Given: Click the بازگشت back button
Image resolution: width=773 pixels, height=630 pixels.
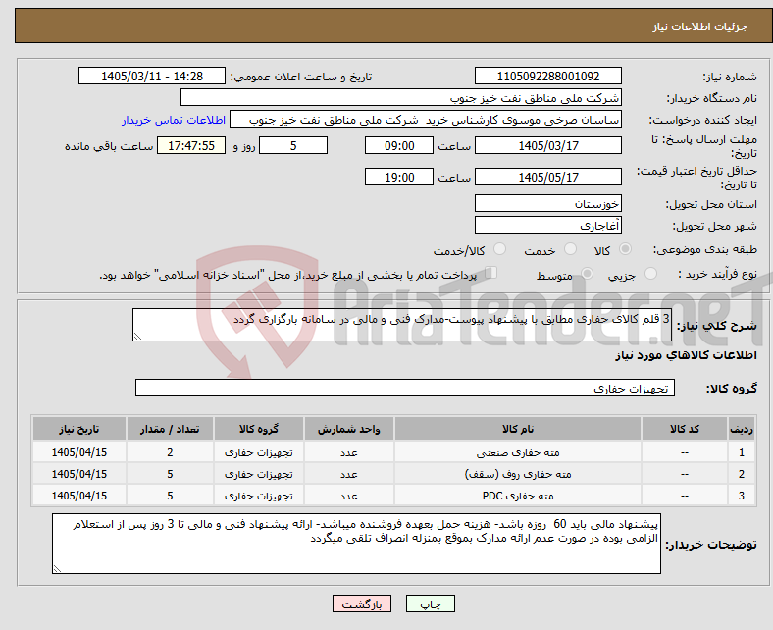Looking at the screenshot, I should tap(362, 604).
